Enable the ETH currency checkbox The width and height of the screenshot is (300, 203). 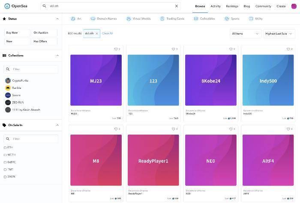(5, 147)
